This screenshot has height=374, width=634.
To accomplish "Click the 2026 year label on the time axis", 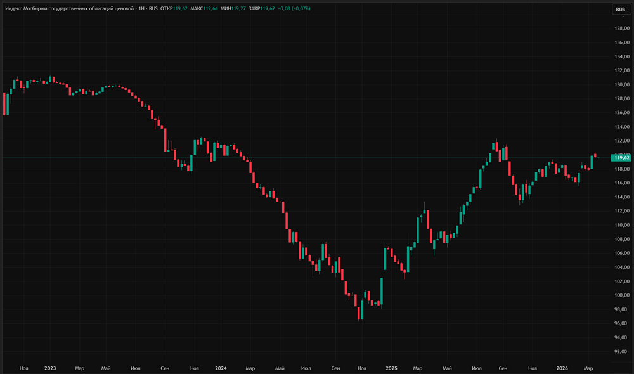I will (562, 368).
